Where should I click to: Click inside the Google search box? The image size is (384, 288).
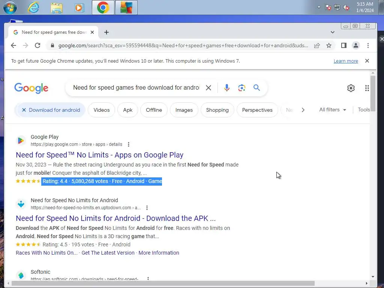click(136, 88)
